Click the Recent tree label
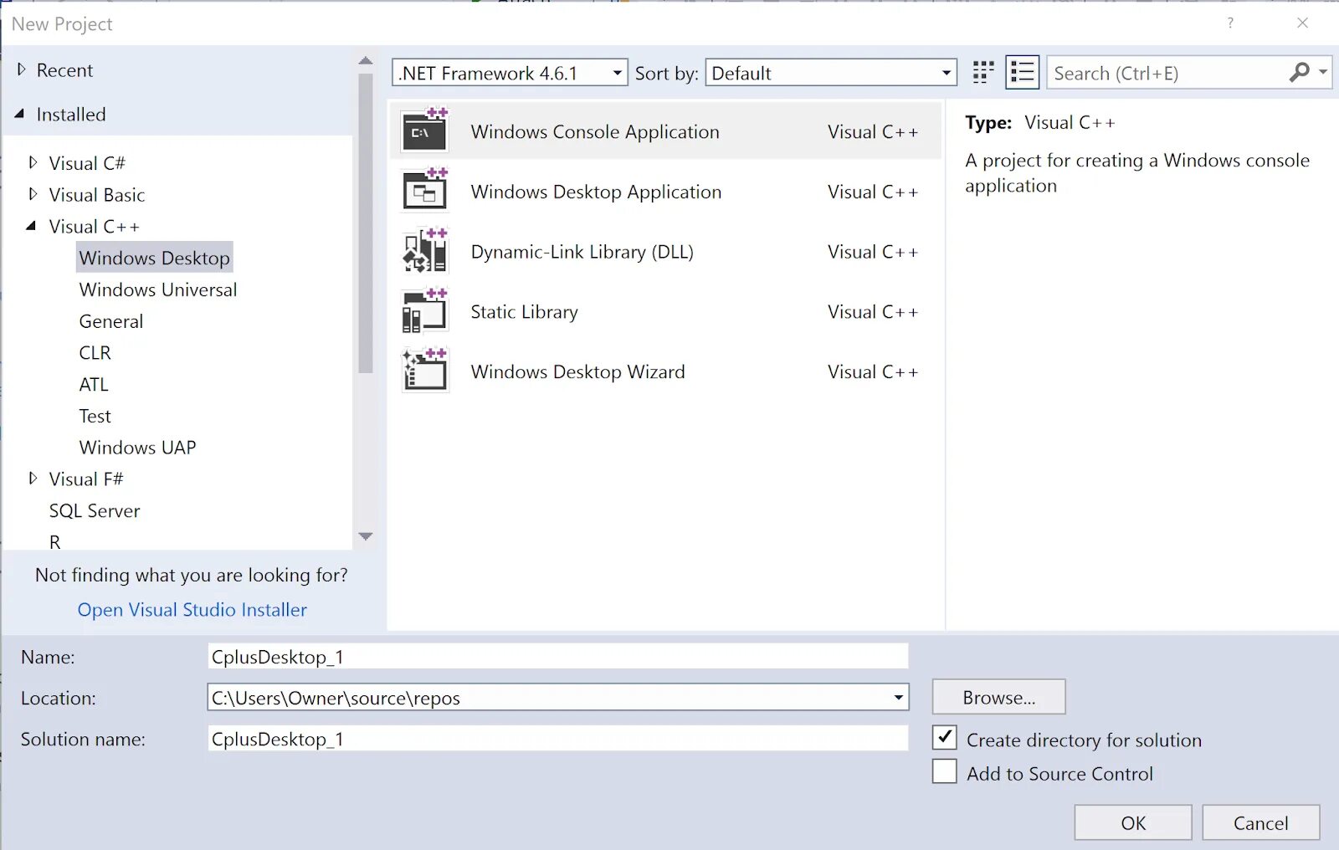The image size is (1339, 850). (x=64, y=70)
